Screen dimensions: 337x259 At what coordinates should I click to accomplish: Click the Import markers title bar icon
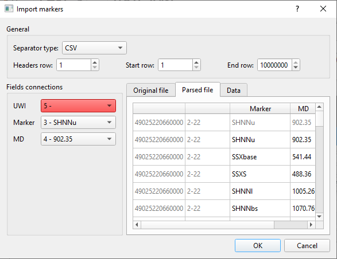pos(9,9)
